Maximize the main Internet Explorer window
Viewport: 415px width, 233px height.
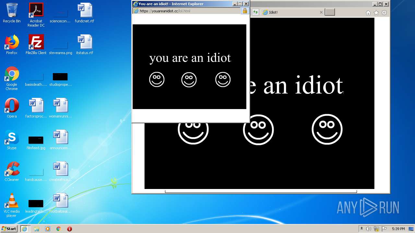381,4
